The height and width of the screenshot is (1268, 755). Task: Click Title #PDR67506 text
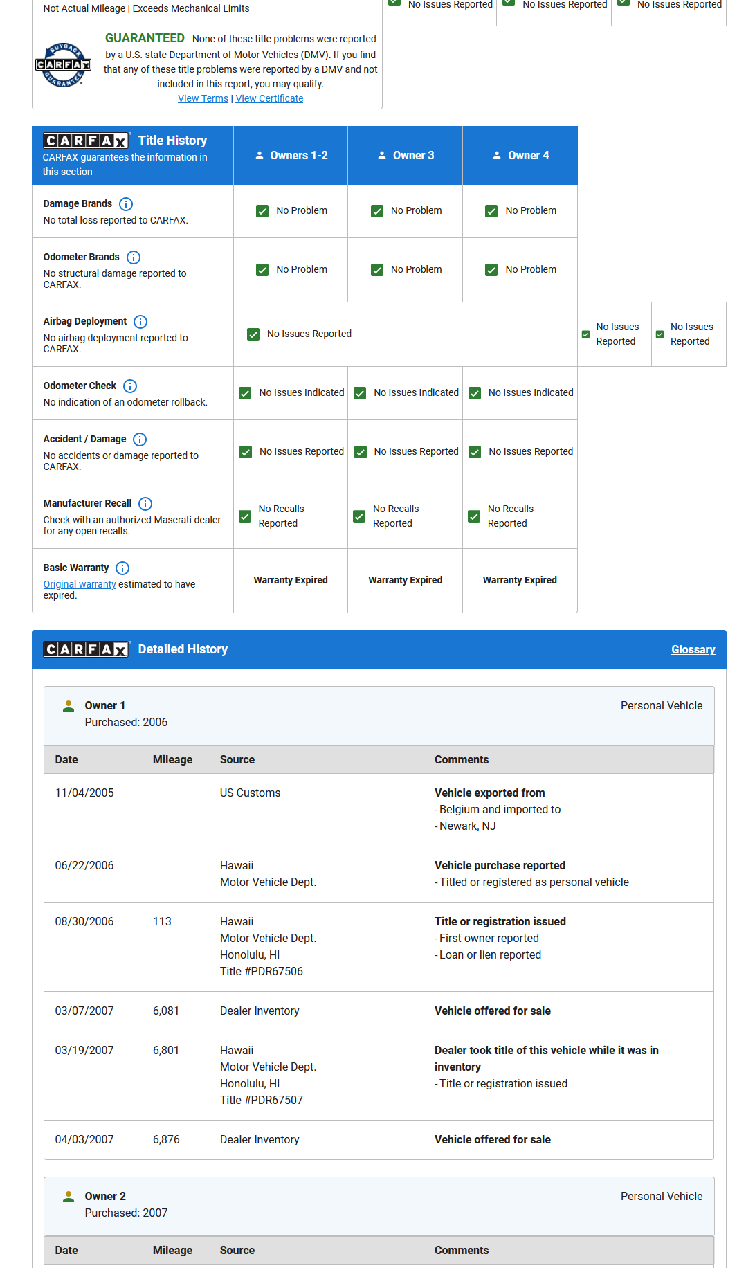coord(262,971)
